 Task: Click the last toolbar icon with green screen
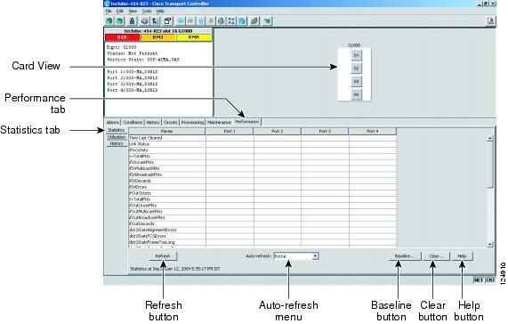tap(267, 21)
